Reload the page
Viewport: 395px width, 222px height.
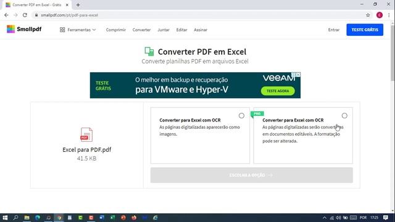25,15
